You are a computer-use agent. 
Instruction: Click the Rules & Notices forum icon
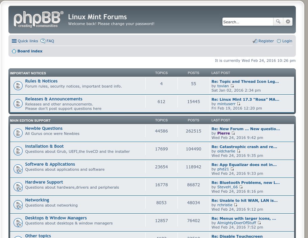tap(18, 86)
